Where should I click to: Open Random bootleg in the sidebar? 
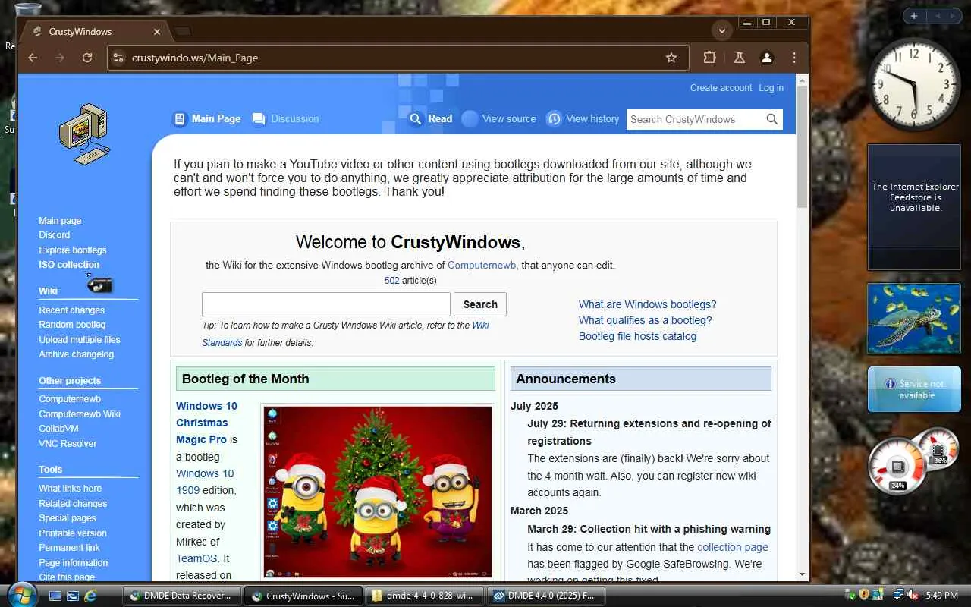click(x=72, y=325)
